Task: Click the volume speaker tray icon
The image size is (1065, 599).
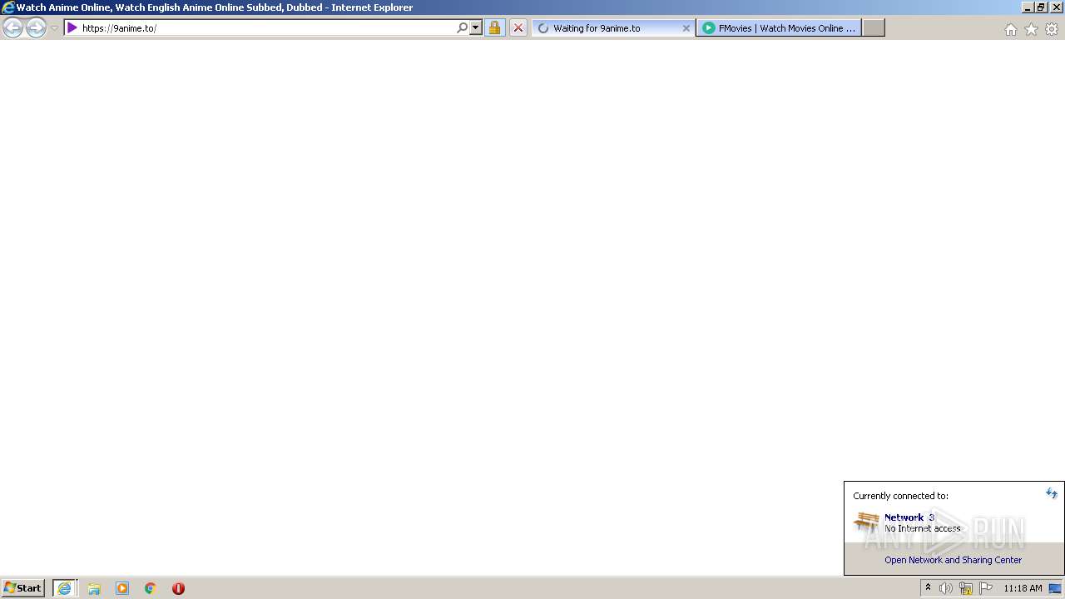Action: [946, 588]
